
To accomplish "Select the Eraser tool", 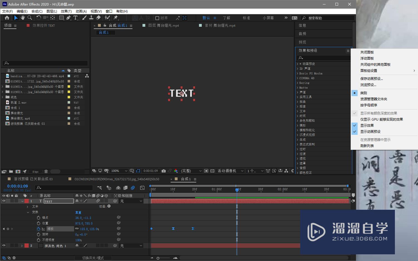I will pyautogui.click(x=98, y=18).
